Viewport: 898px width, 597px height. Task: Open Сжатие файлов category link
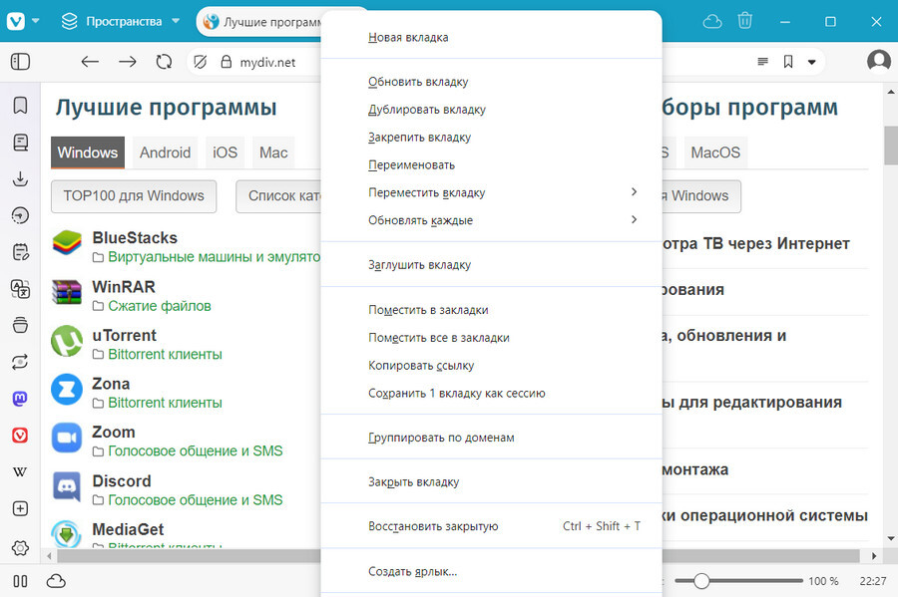(x=160, y=306)
